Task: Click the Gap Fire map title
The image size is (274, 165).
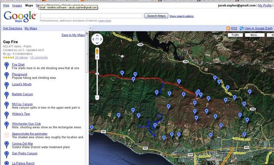Action: tap(10, 42)
